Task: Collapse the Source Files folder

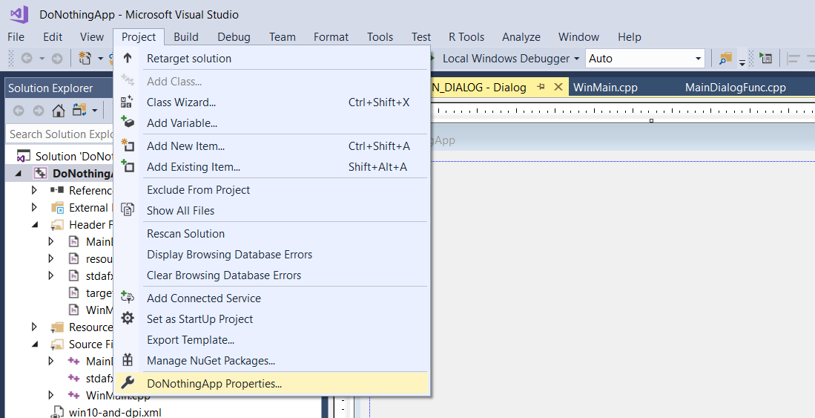Action: click(x=35, y=344)
